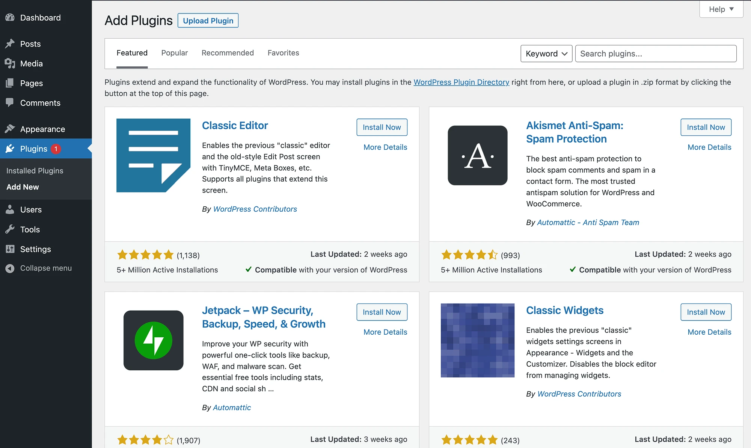Click Install Now for Classic Editor
Screen dimensions: 751x448
382,127
